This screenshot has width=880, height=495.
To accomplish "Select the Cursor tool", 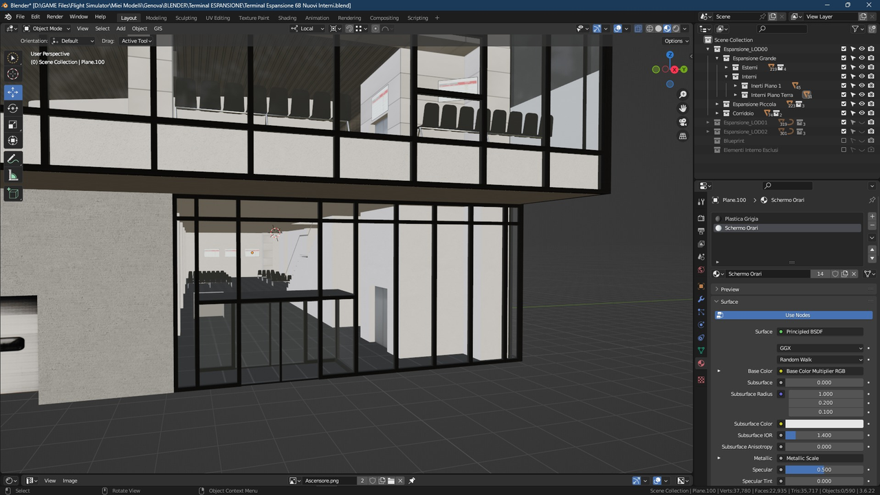I will pyautogui.click(x=13, y=74).
